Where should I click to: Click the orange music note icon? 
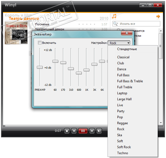tap(114, 16)
